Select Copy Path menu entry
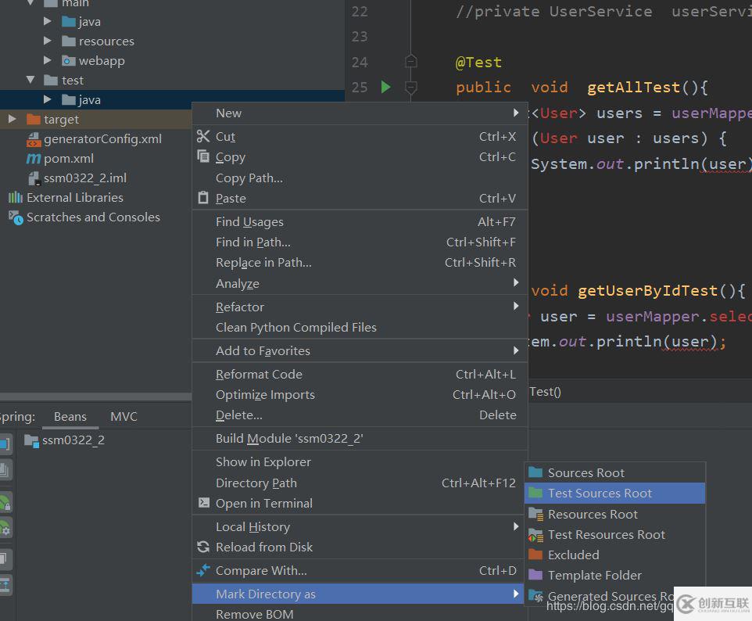Image resolution: width=752 pixels, height=621 pixels. pyautogui.click(x=360, y=178)
